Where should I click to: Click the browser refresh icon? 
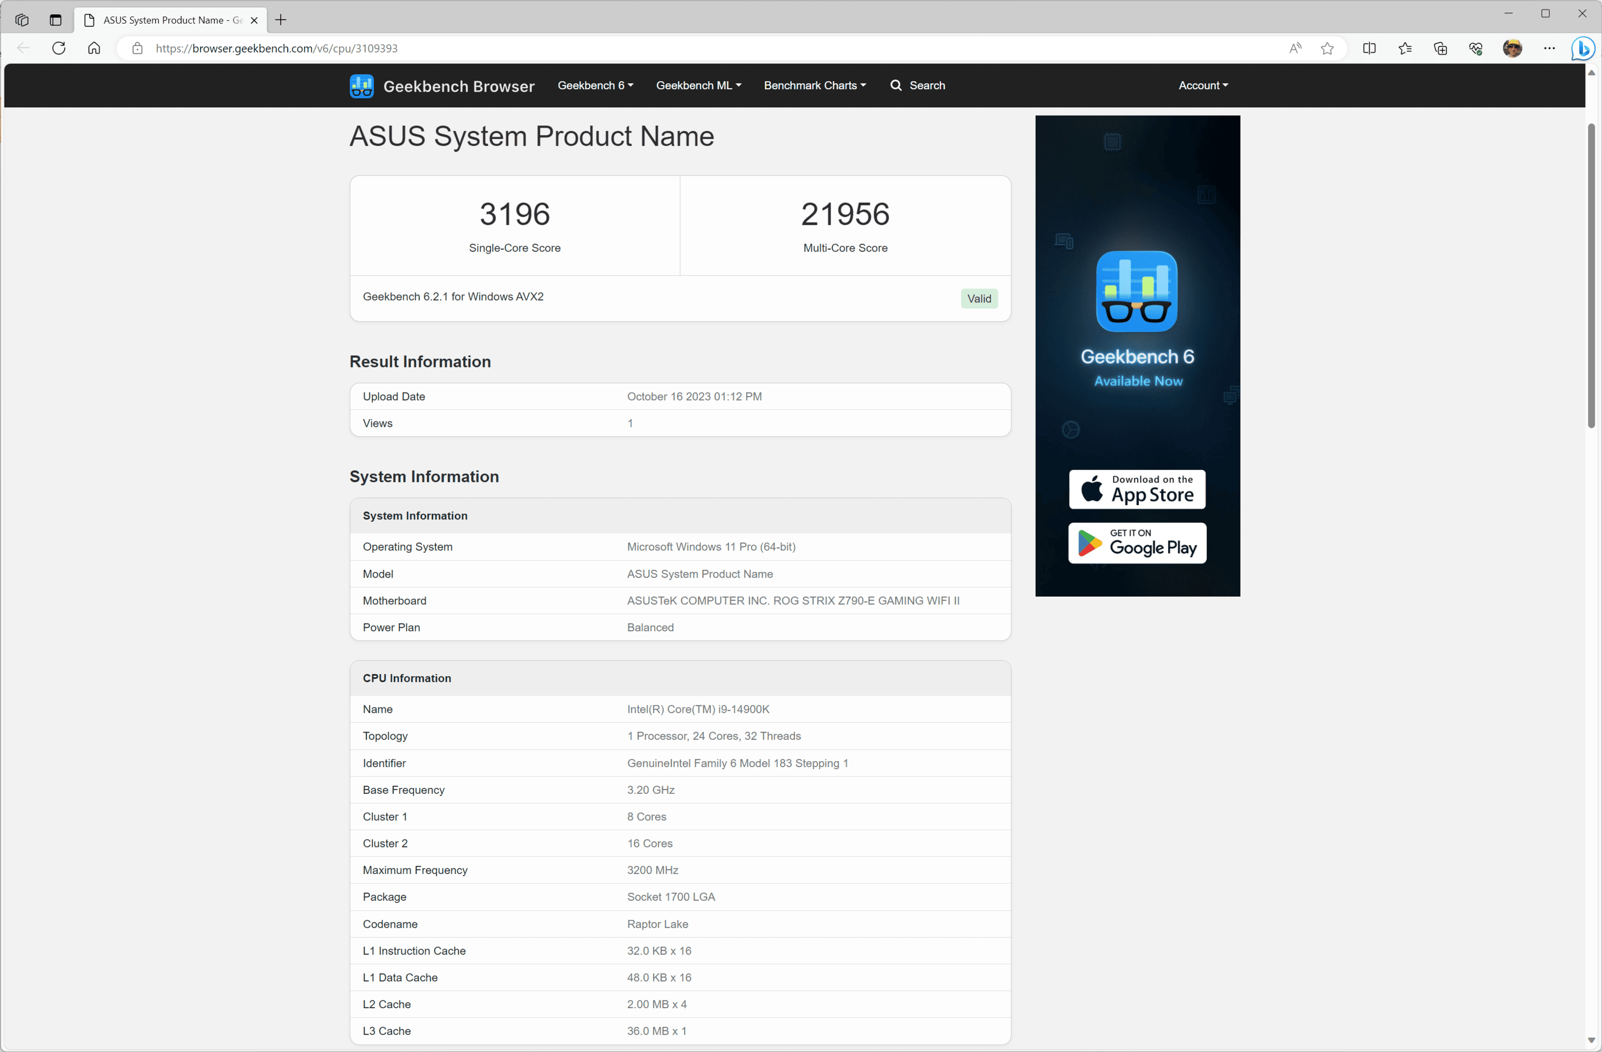(x=59, y=47)
